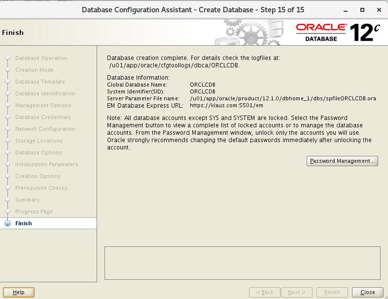This screenshot has height=299, width=388.
Task: Click the Help button
Action: 18,292
